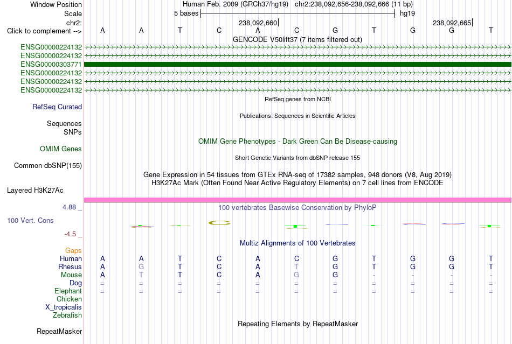Click the OMIM Genes track label

(x=61, y=149)
